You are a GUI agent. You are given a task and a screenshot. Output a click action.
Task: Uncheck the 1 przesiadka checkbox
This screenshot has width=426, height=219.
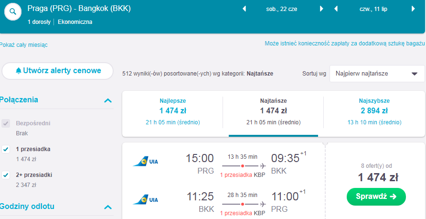tap(6, 149)
